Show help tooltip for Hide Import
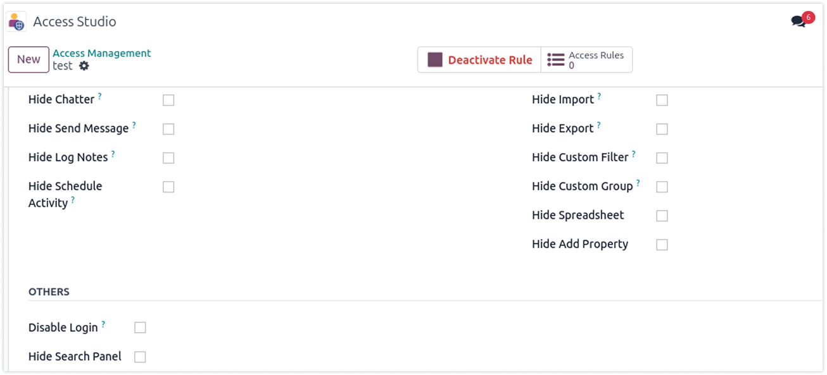Viewport: 827px width, 375px height. click(599, 97)
